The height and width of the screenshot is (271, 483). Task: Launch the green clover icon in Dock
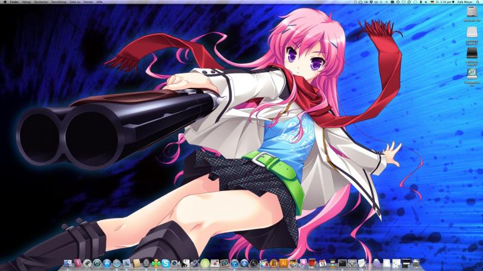coord(156,263)
